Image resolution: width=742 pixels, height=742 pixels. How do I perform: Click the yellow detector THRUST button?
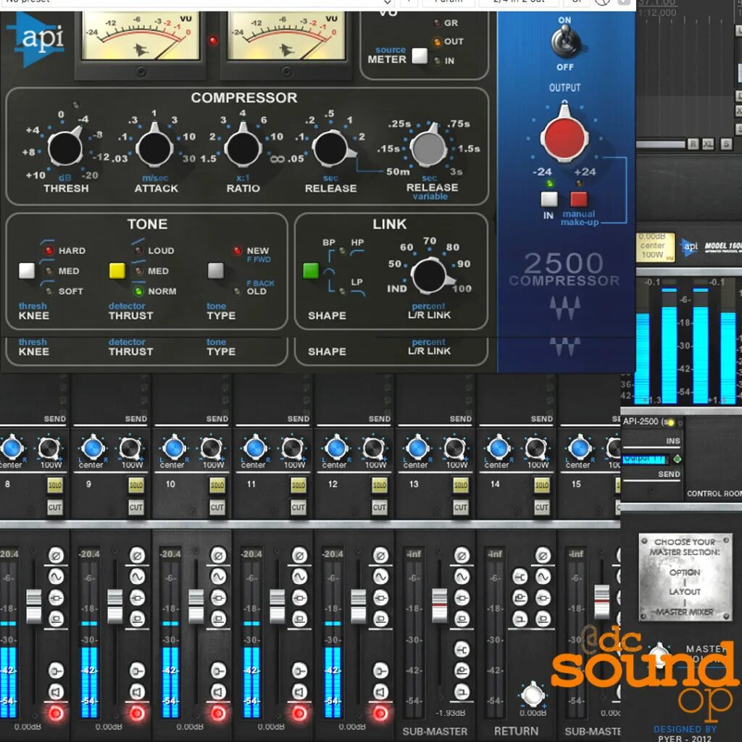(117, 271)
